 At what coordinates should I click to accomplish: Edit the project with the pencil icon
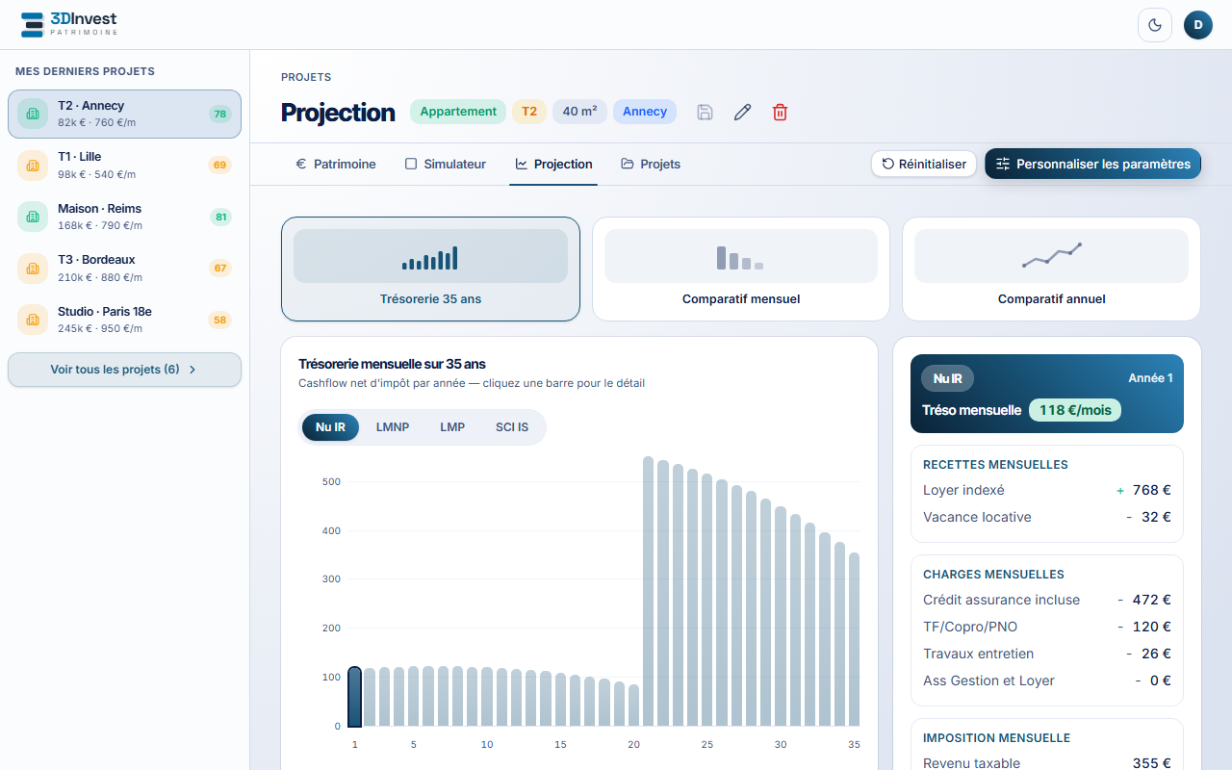click(742, 113)
